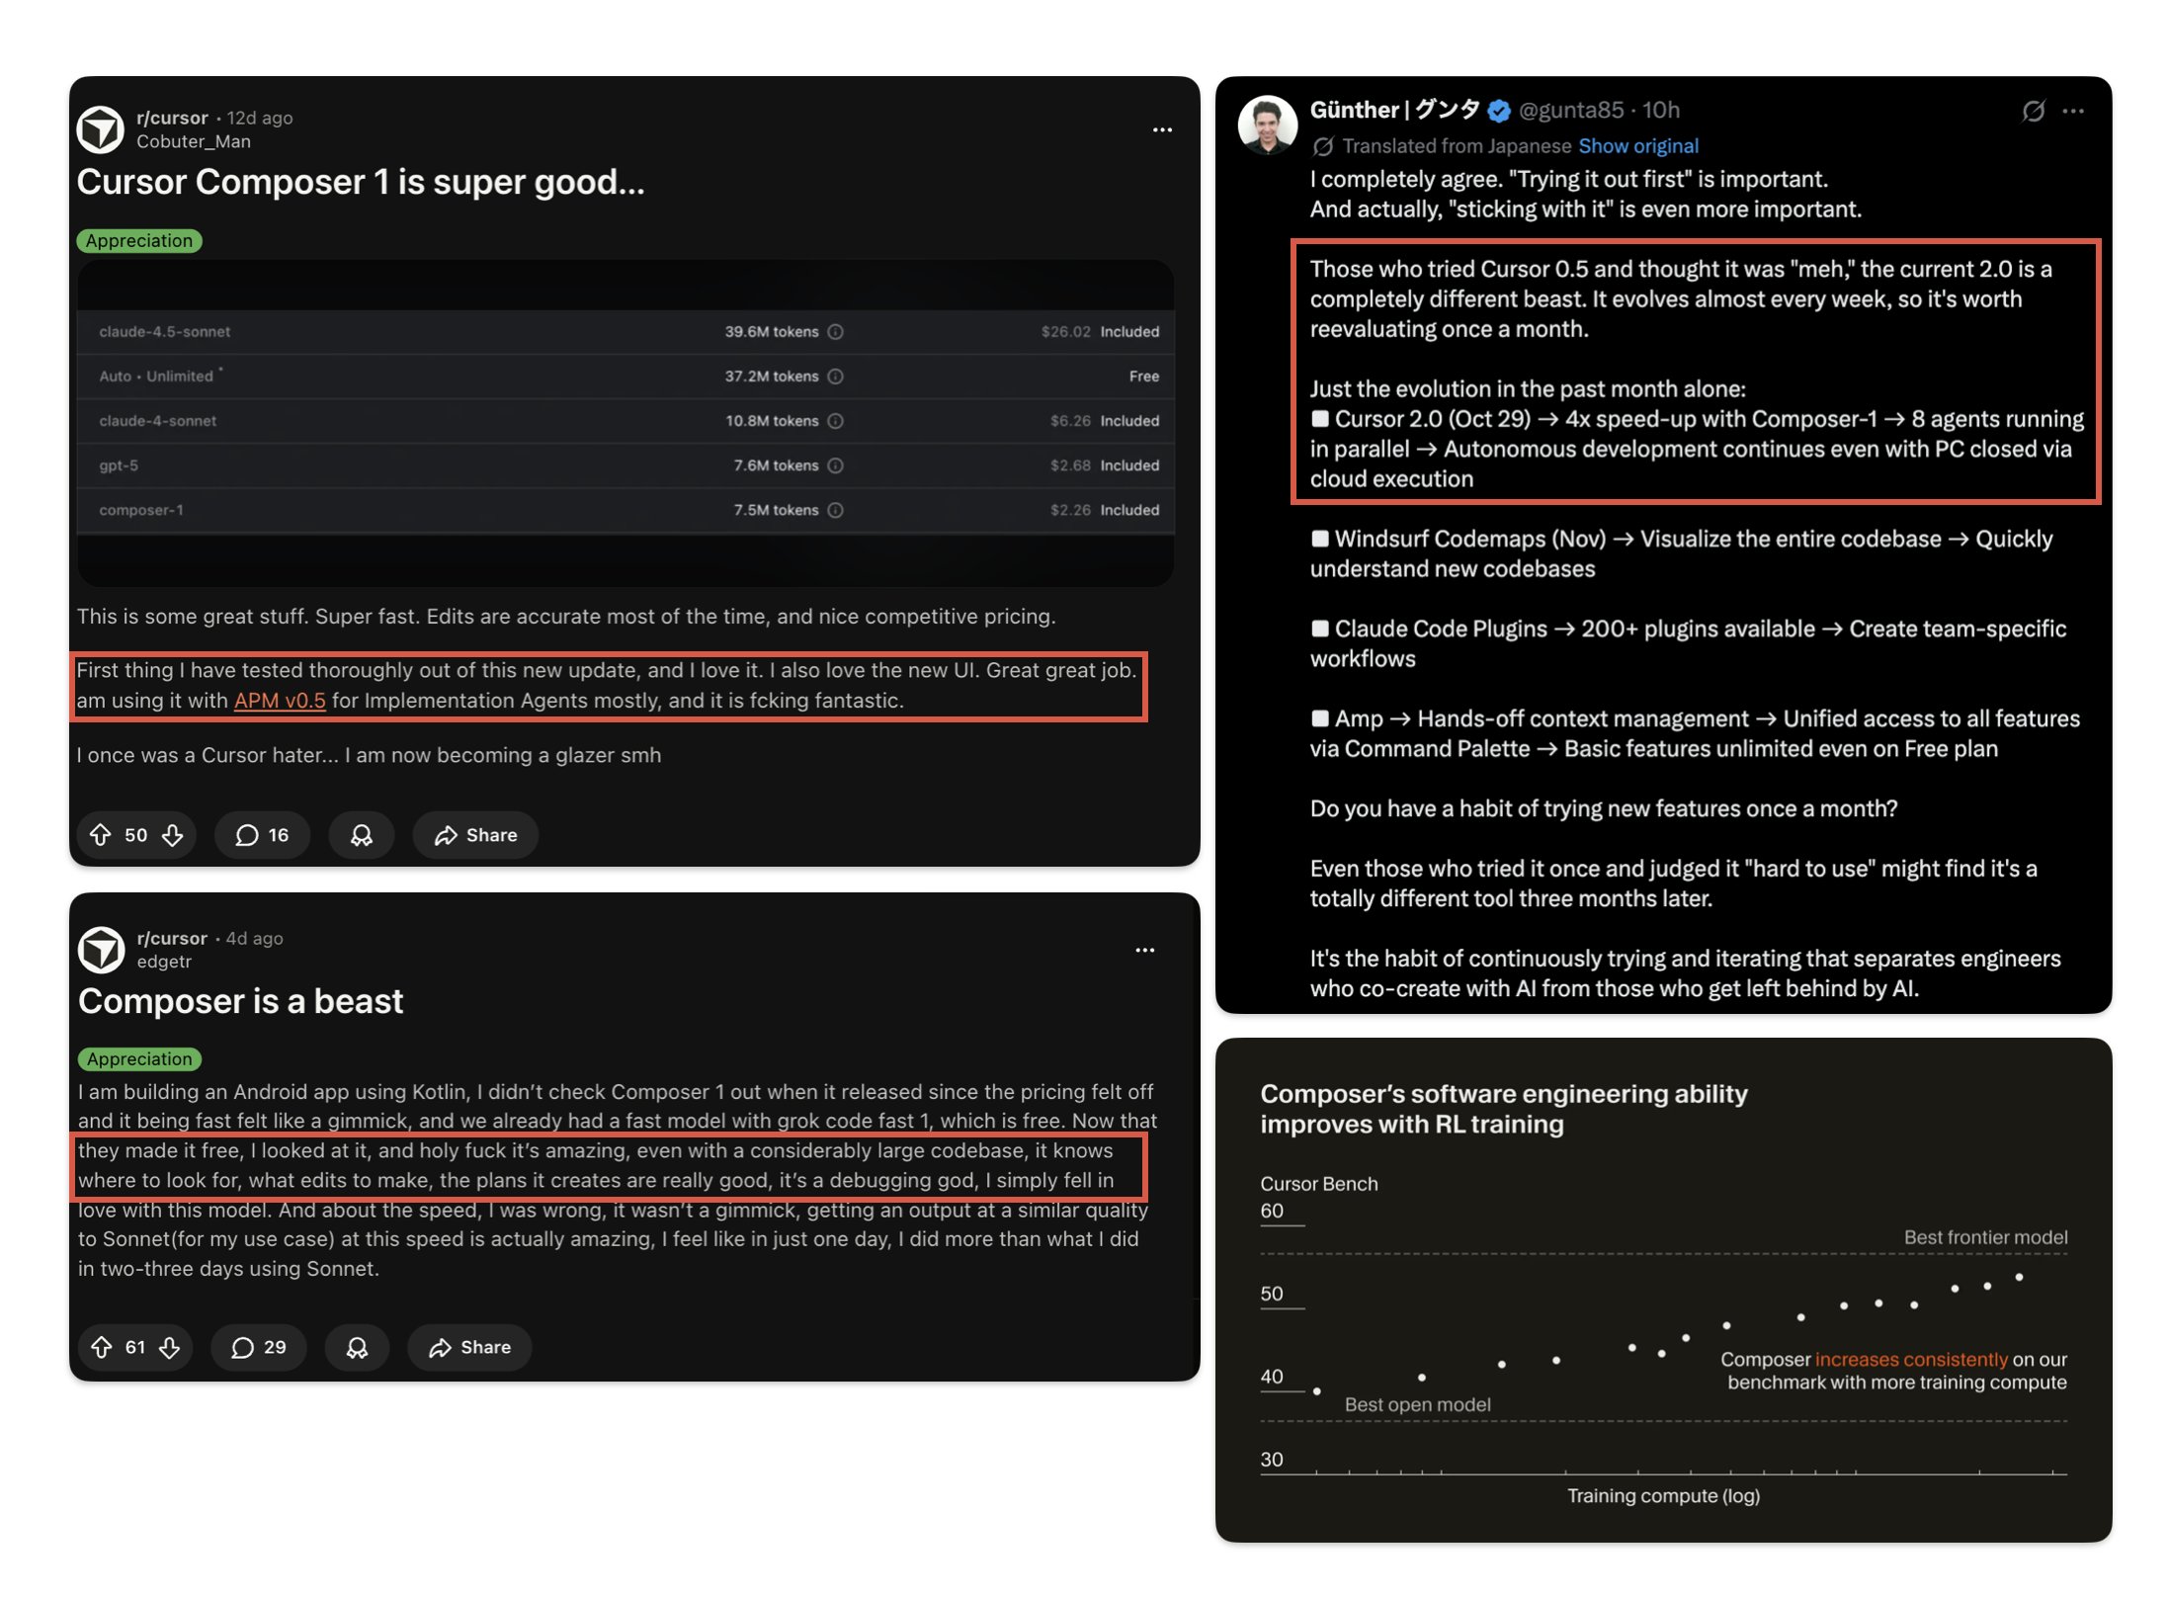Open the 16 comments on the first post
Viewport: 2168px width, 1597px height.
coord(262,835)
